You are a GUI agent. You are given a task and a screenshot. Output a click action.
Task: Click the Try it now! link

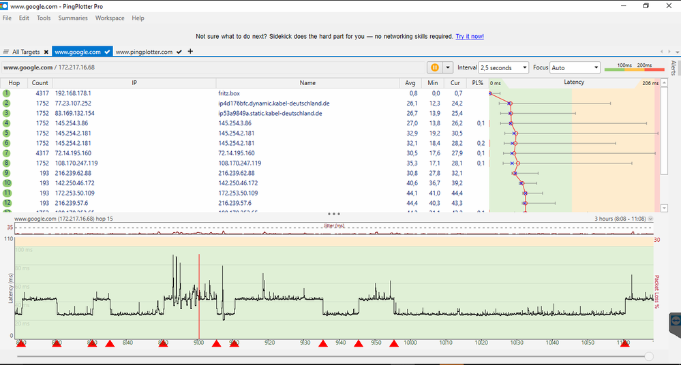[x=470, y=37]
